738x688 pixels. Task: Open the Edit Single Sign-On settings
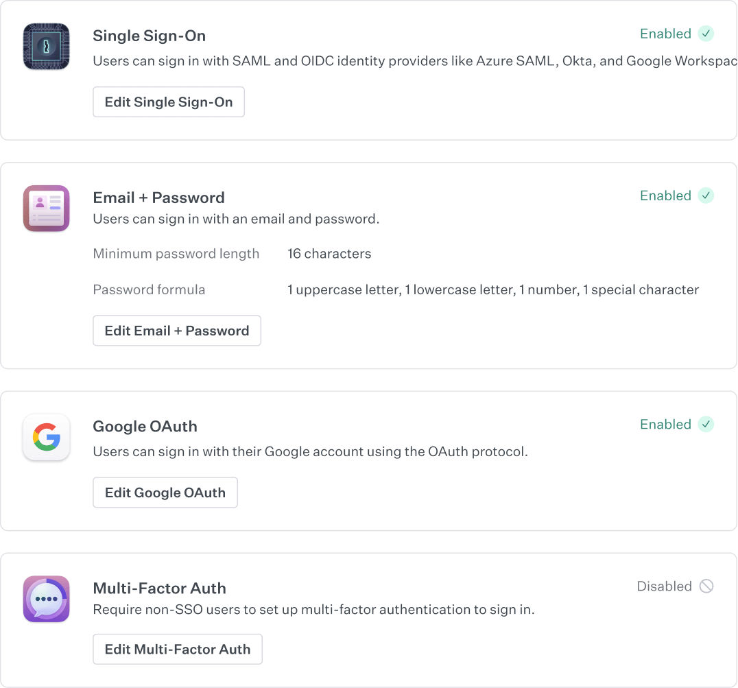(168, 102)
